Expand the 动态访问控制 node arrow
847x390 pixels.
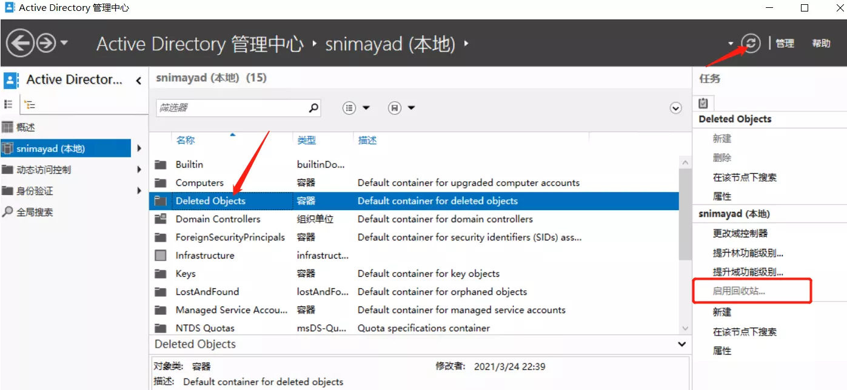[x=139, y=170]
